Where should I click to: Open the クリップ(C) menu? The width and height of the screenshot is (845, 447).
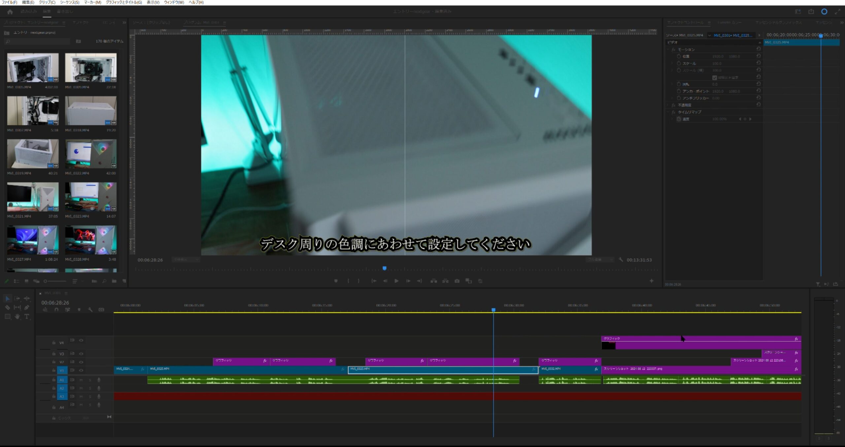click(47, 2)
